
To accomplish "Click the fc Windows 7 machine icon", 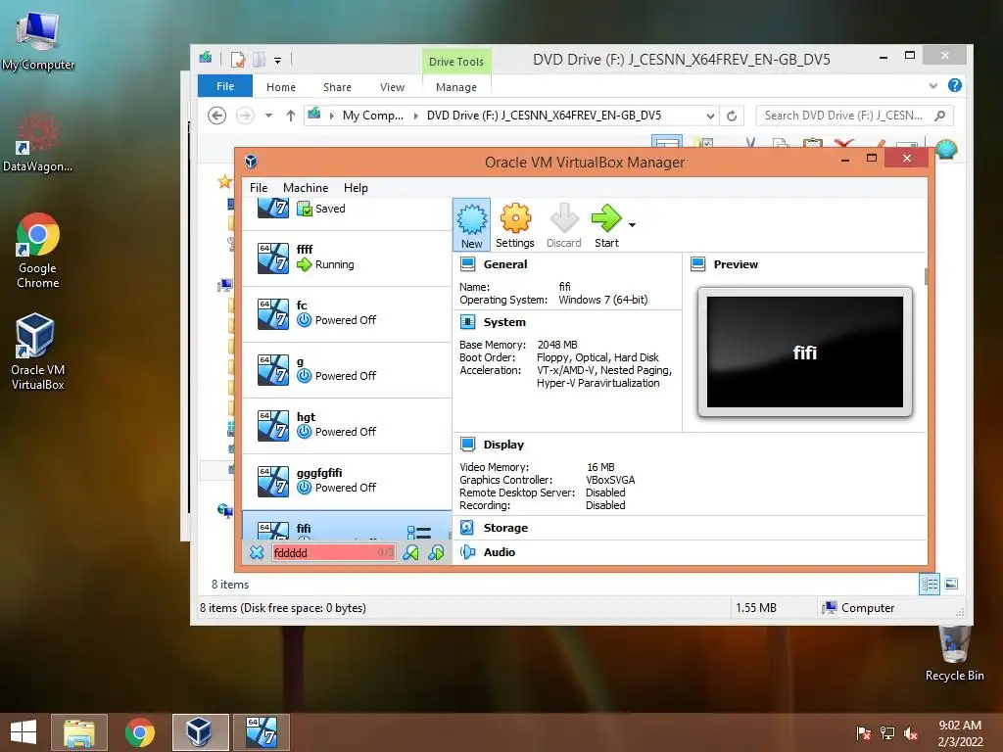I will click(273, 314).
